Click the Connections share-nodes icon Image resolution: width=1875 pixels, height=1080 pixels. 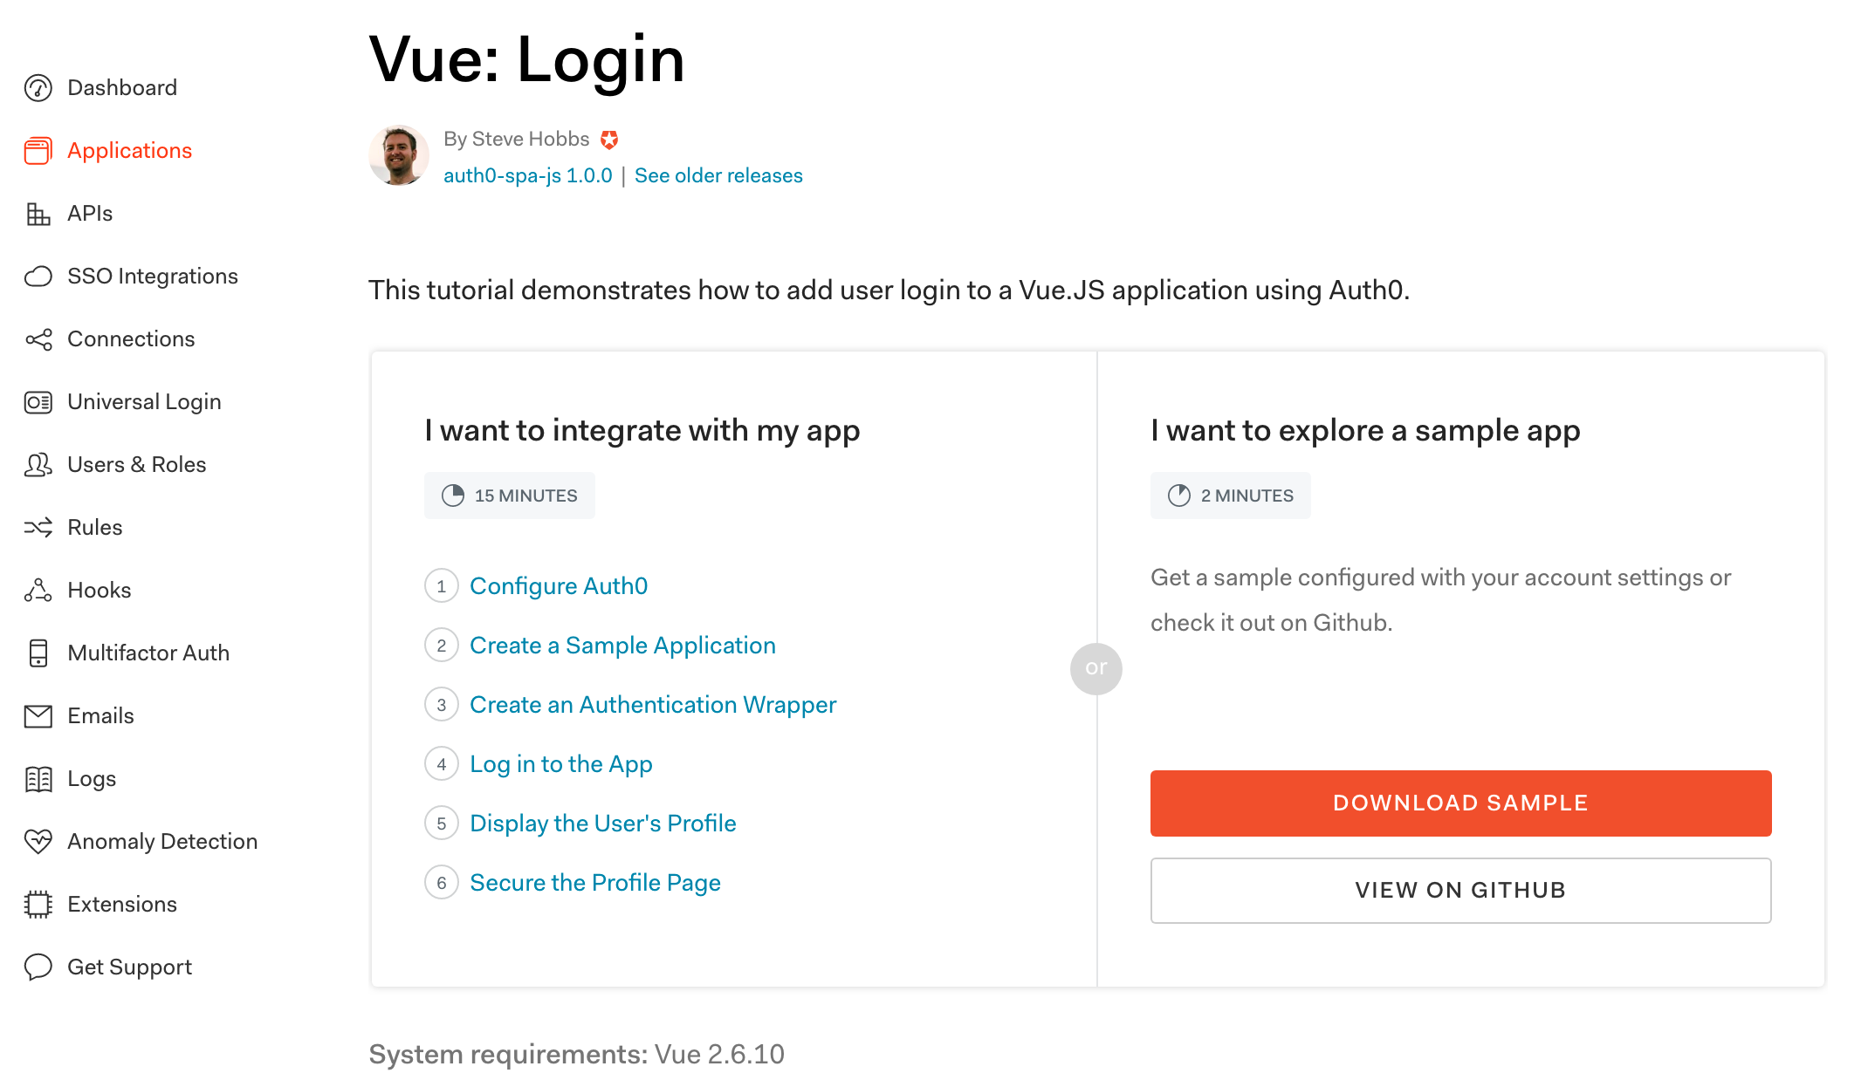(x=38, y=339)
